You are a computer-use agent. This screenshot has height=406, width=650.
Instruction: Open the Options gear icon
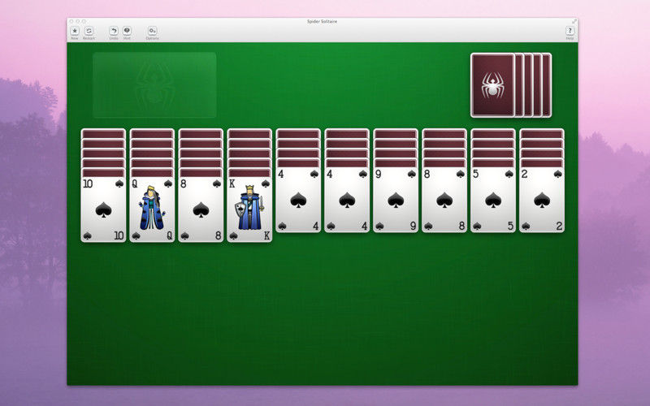(152, 31)
